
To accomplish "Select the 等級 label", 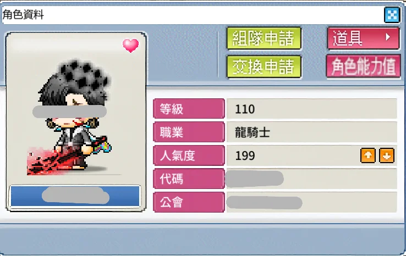I will pyautogui.click(x=189, y=109).
